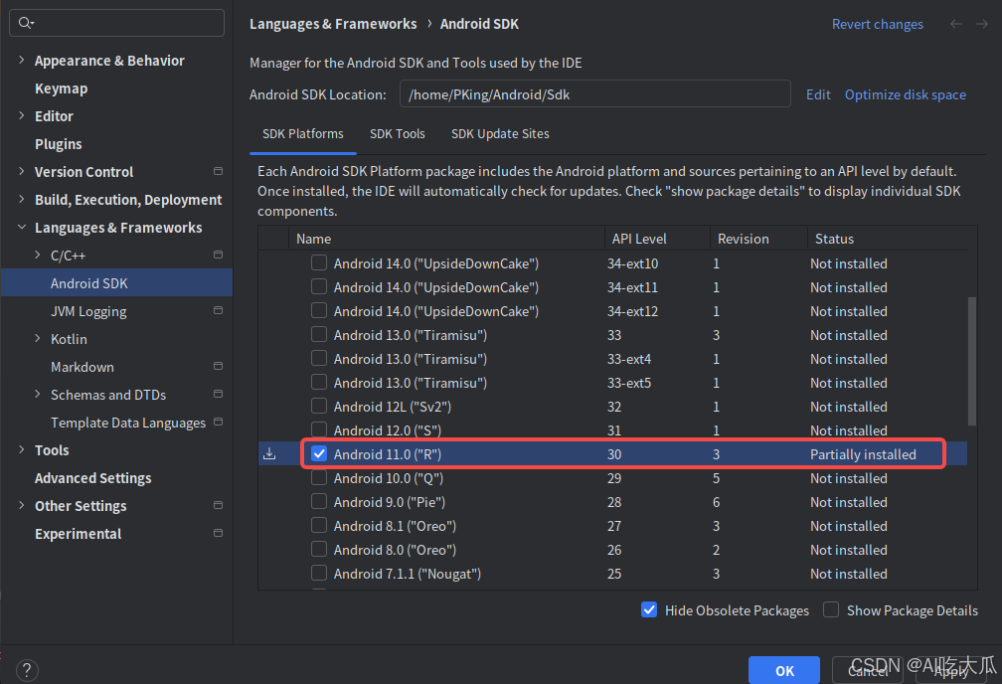1002x684 pixels.
Task: Select Markdown settings item
Action: click(x=83, y=367)
